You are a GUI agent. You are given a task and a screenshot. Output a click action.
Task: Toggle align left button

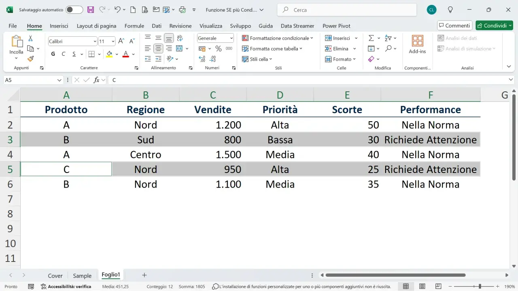pos(148,48)
